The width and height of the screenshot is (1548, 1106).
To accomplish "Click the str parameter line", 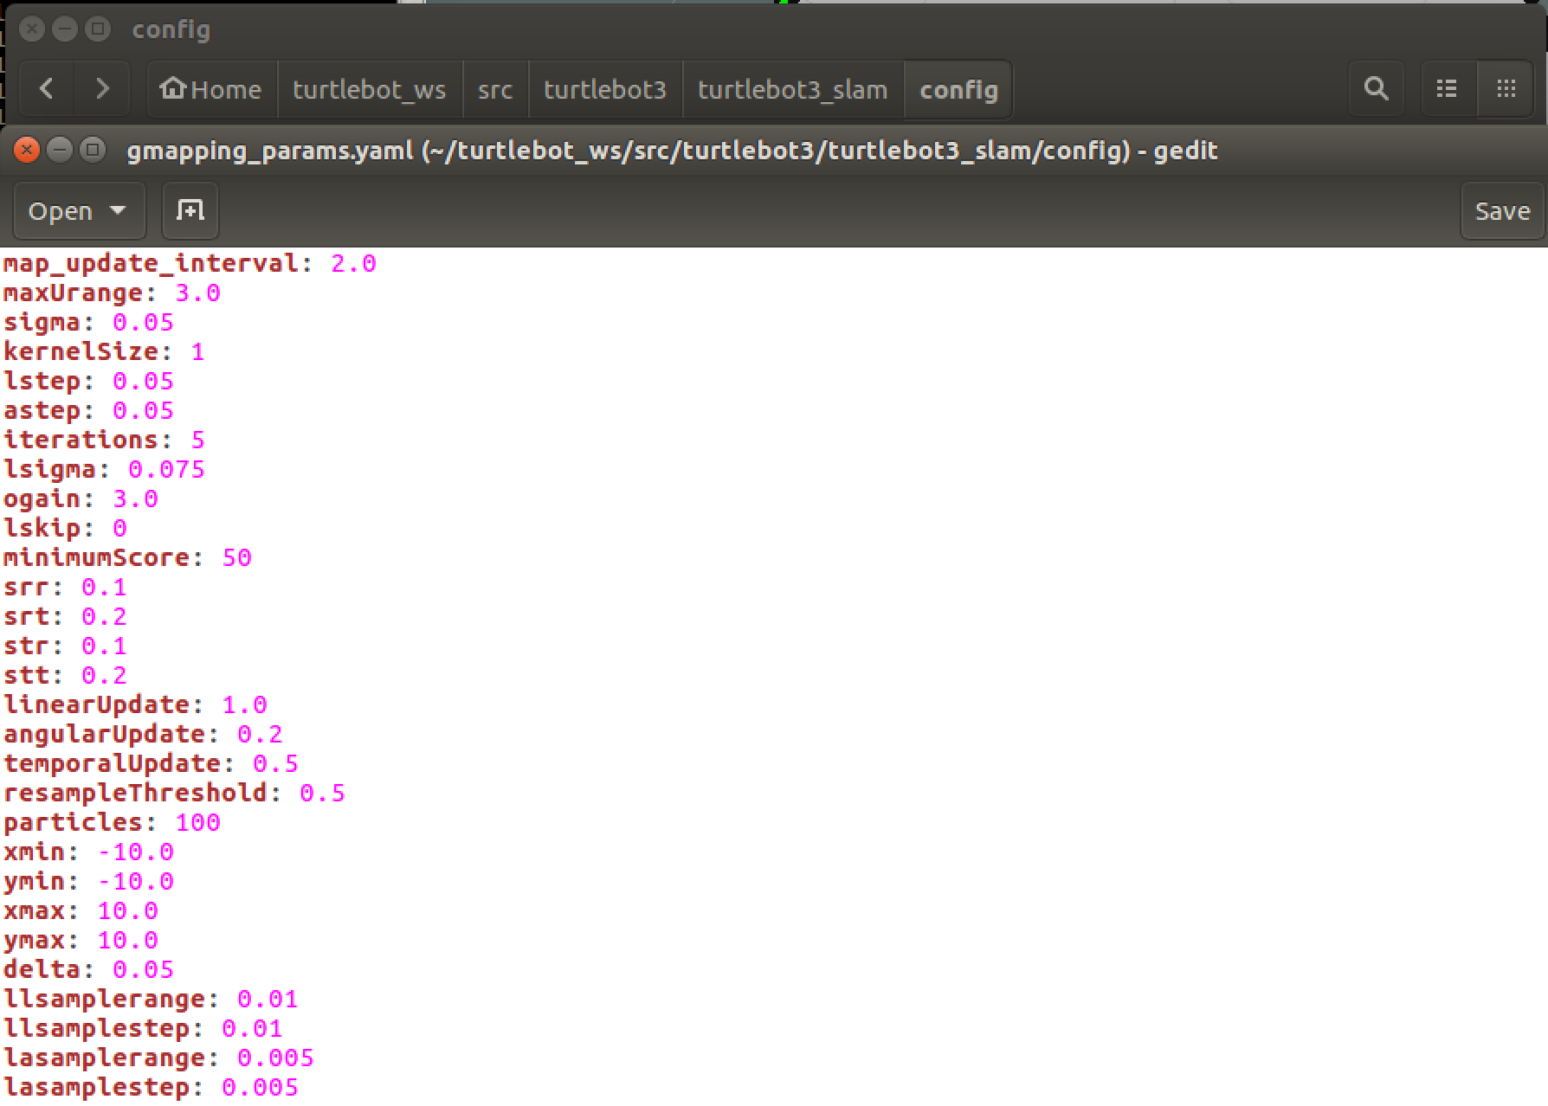I will (65, 646).
